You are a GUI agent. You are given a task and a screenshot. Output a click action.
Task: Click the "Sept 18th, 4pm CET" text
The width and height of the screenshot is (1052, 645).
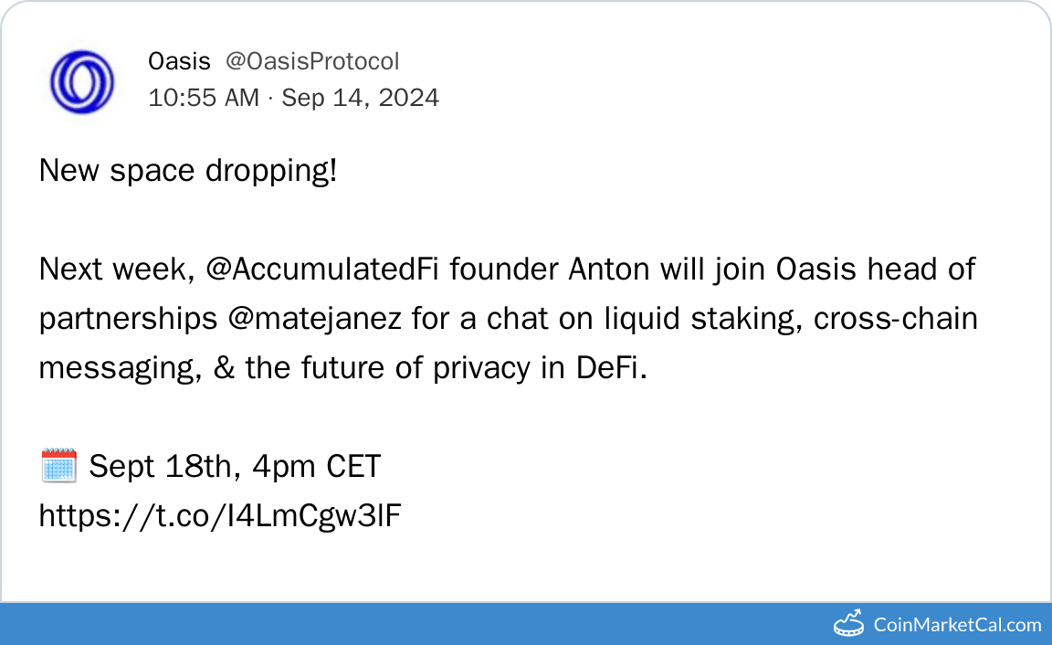pyautogui.click(x=235, y=467)
